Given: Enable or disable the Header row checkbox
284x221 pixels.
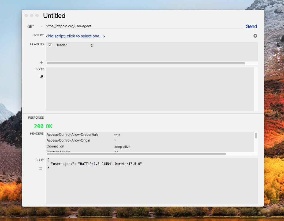Looking at the screenshot, I should point(50,45).
